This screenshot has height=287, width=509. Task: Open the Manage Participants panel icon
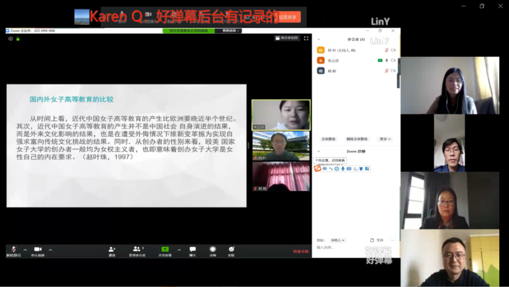coord(137,250)
